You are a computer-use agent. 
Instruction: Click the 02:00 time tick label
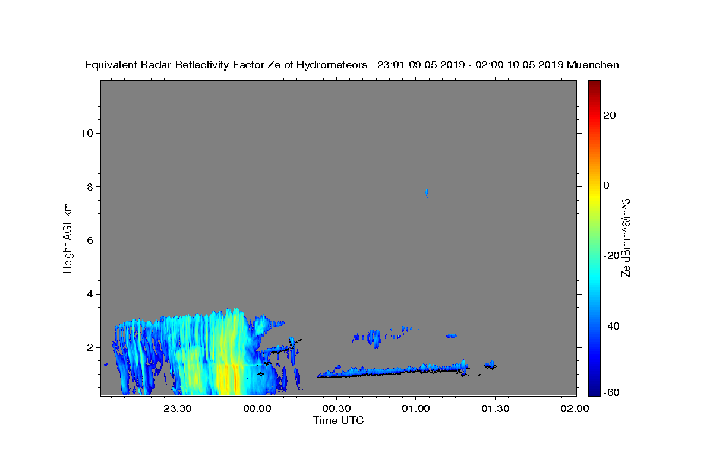pos(575,408)
